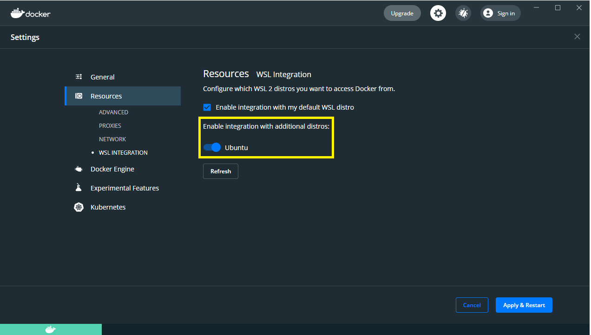Click the whale icon in the status bar
The image size is (591, 335).
pyautogui.click(x=51, y=329)
